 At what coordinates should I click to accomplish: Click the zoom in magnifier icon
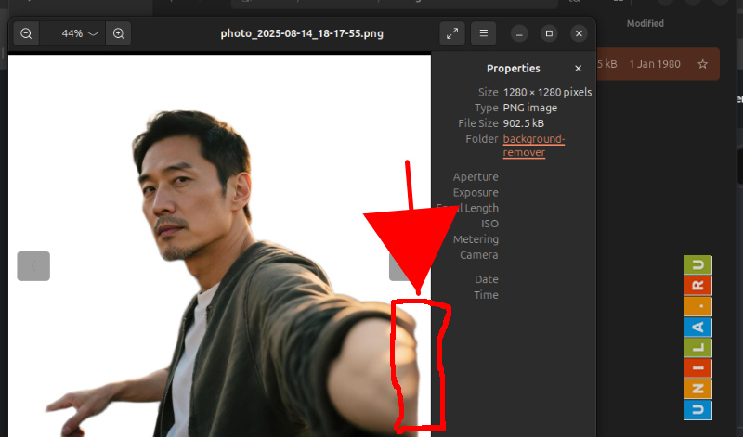click(x=118, y=33)
